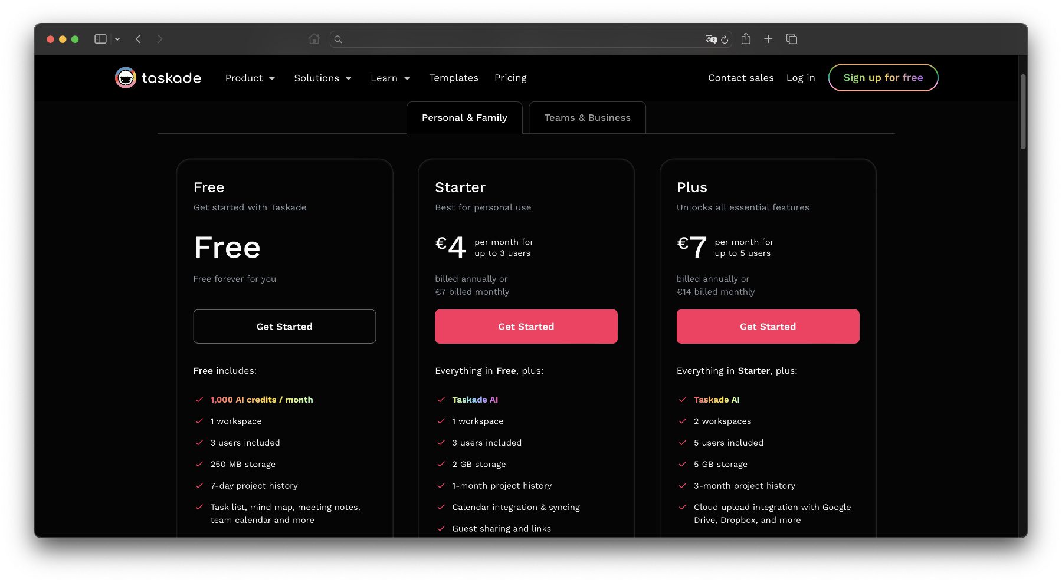This screenshot has height=583, width=1062.
Task: Open the Templates menu link
Action: tap(453, 78)
